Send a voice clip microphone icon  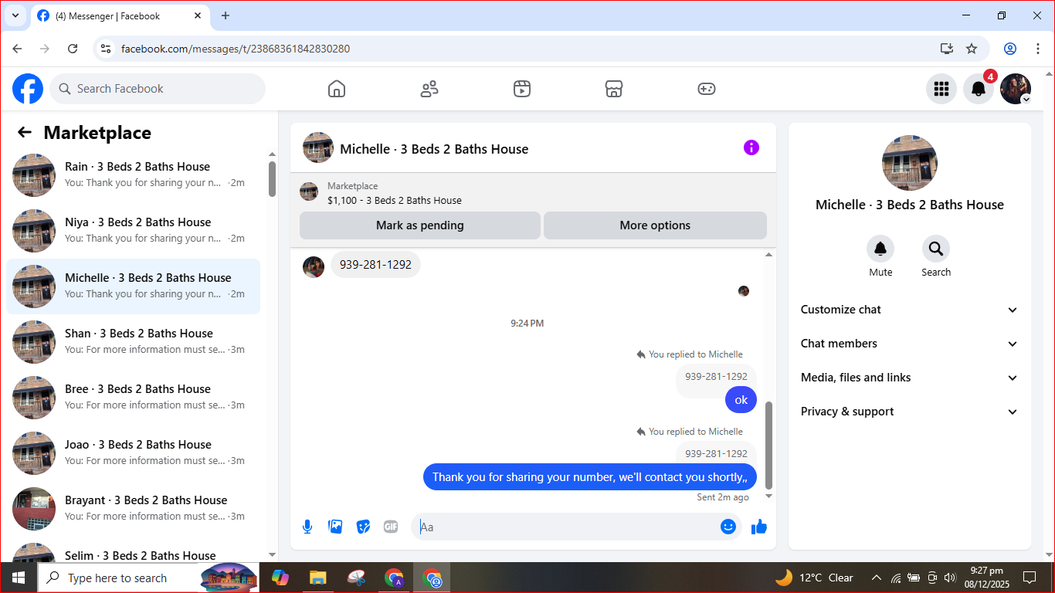pos(307,527)
